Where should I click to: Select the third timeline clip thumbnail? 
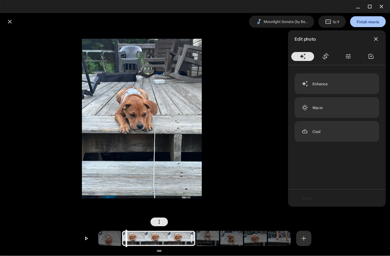coord(208,238)
